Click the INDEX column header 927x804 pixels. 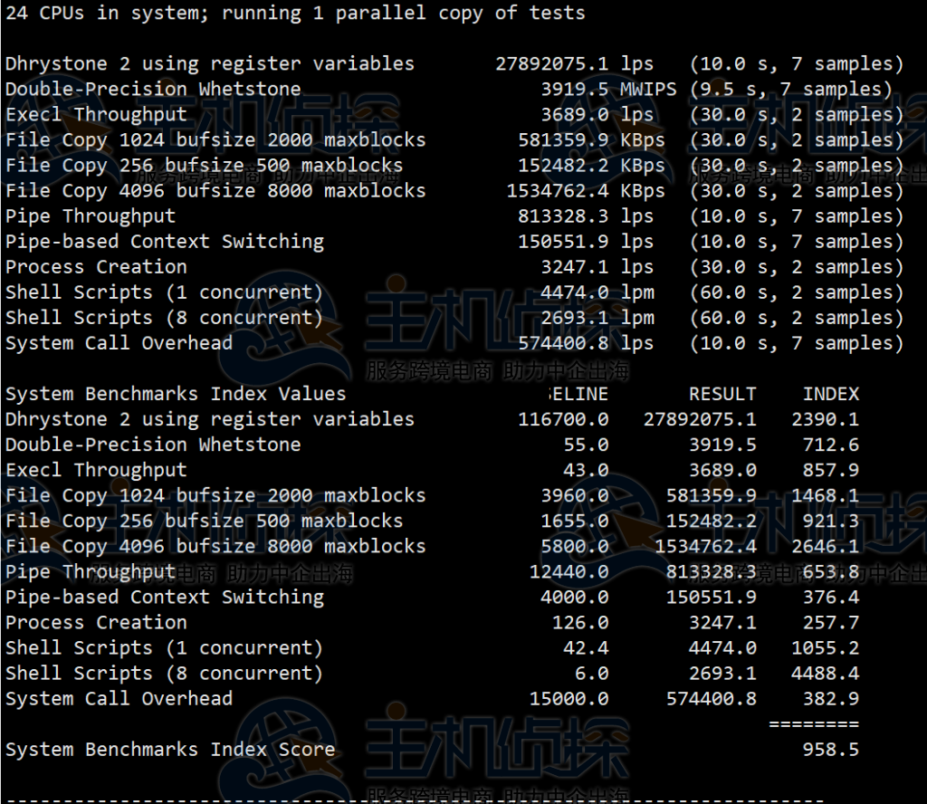pos(830,394)
